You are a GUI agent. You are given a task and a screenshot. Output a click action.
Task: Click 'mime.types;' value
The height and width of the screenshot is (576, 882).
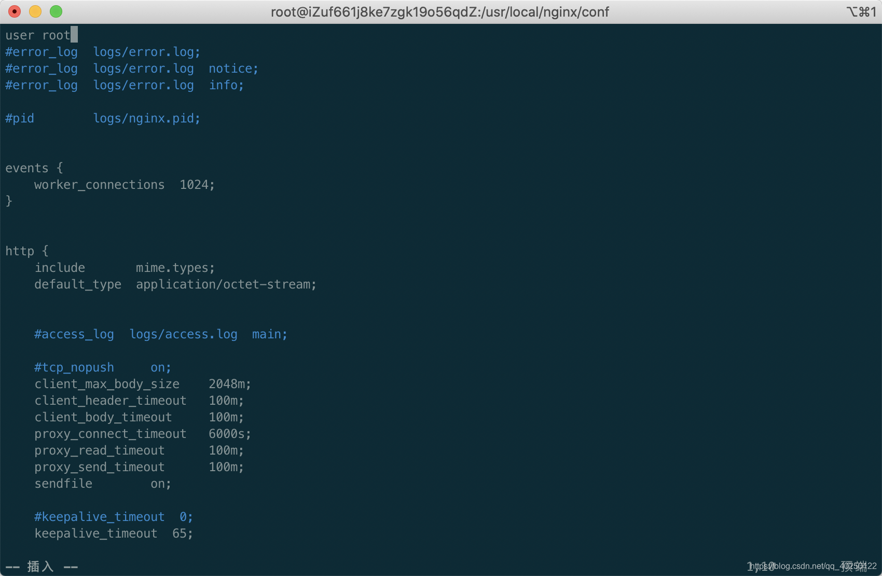click(175, 268)
